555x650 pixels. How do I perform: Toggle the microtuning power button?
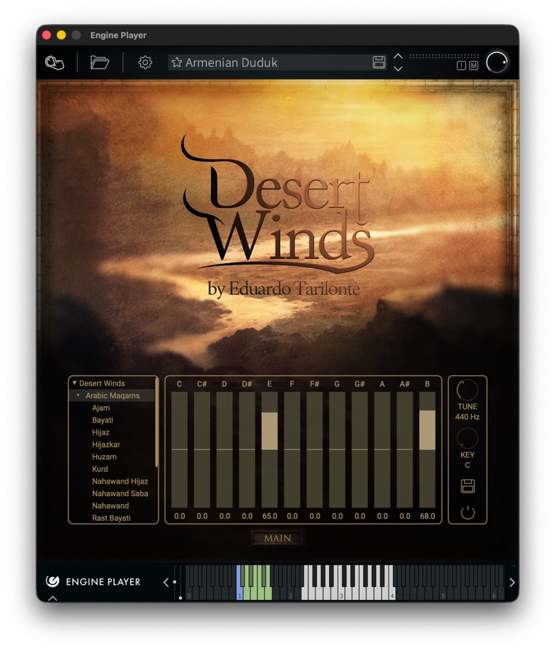pos(467,512)
